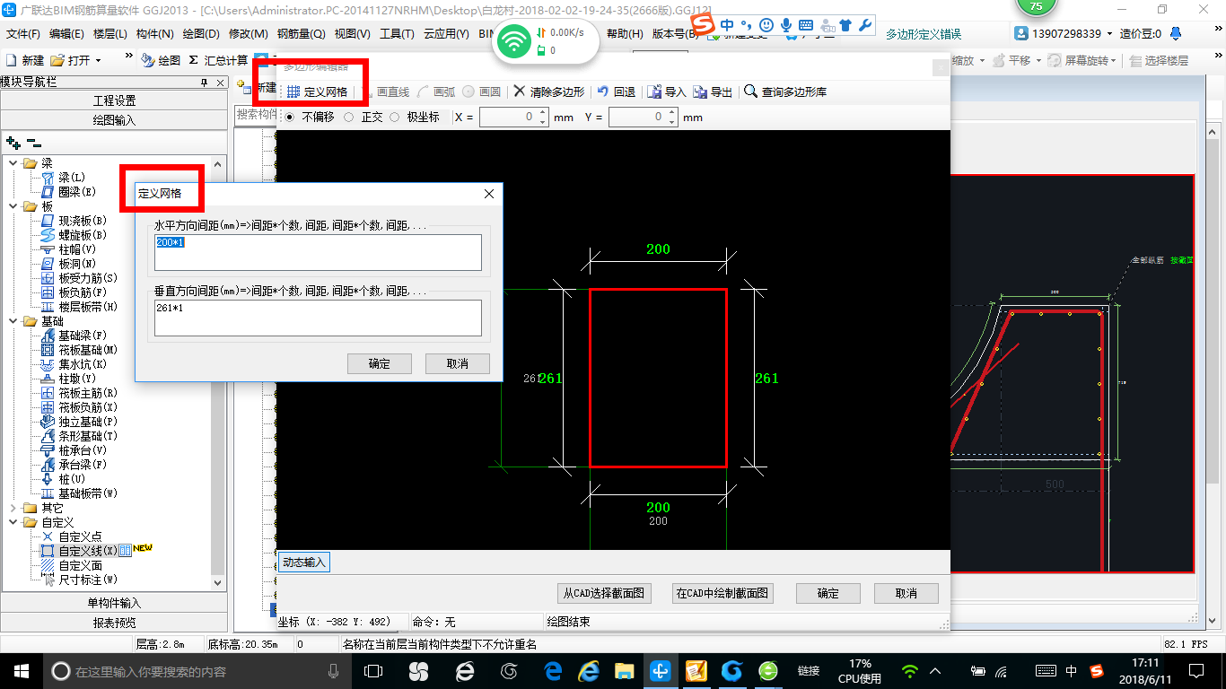
Task: Click 确定 in 定义网格 dialog
Action: click(380, 363)
